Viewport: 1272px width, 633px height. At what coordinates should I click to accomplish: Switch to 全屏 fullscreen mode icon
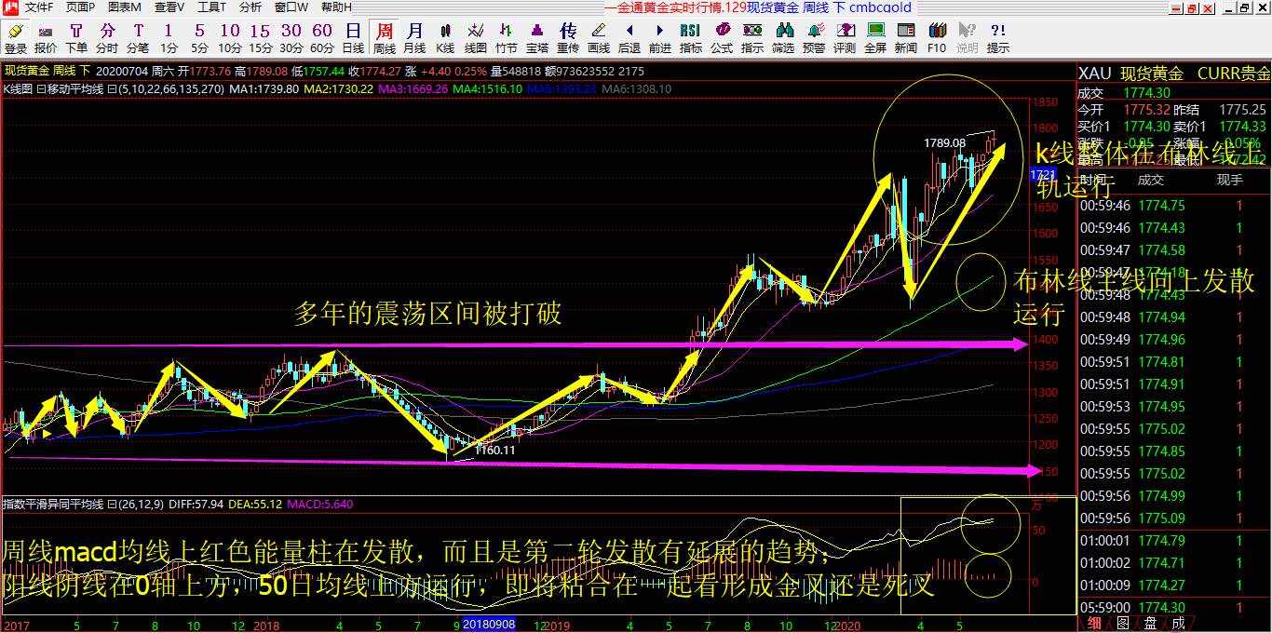(x=875, y=38)
